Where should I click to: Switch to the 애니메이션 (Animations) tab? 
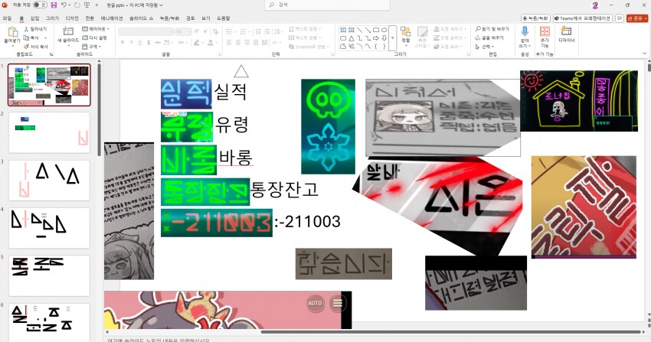click(112, 18)
